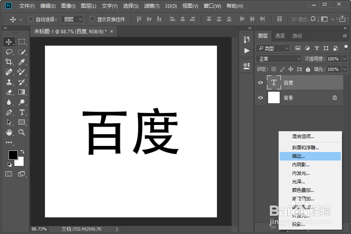Click the share icon in options bar
Viewport: 351px width, 234px height.
coord(342,19)
